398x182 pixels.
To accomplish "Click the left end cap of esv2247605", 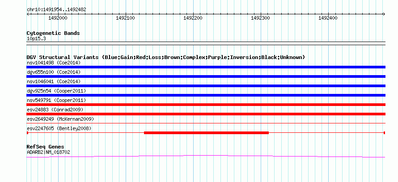I will pyautogui.click(x=27, y=133).
